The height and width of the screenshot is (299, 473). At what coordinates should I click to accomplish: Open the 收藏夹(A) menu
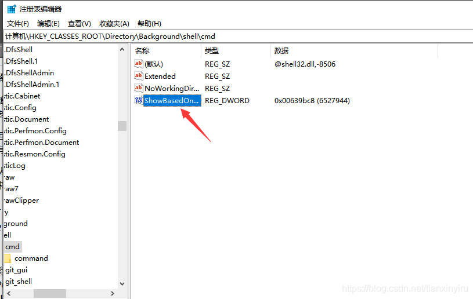pyautogui.click(x=114, y=24)
